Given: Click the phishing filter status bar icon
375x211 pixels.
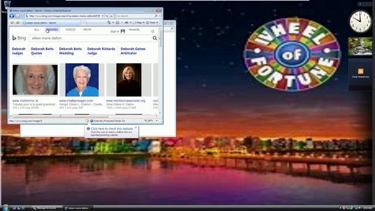Looking at the screenshot, I should pos(87,121).
